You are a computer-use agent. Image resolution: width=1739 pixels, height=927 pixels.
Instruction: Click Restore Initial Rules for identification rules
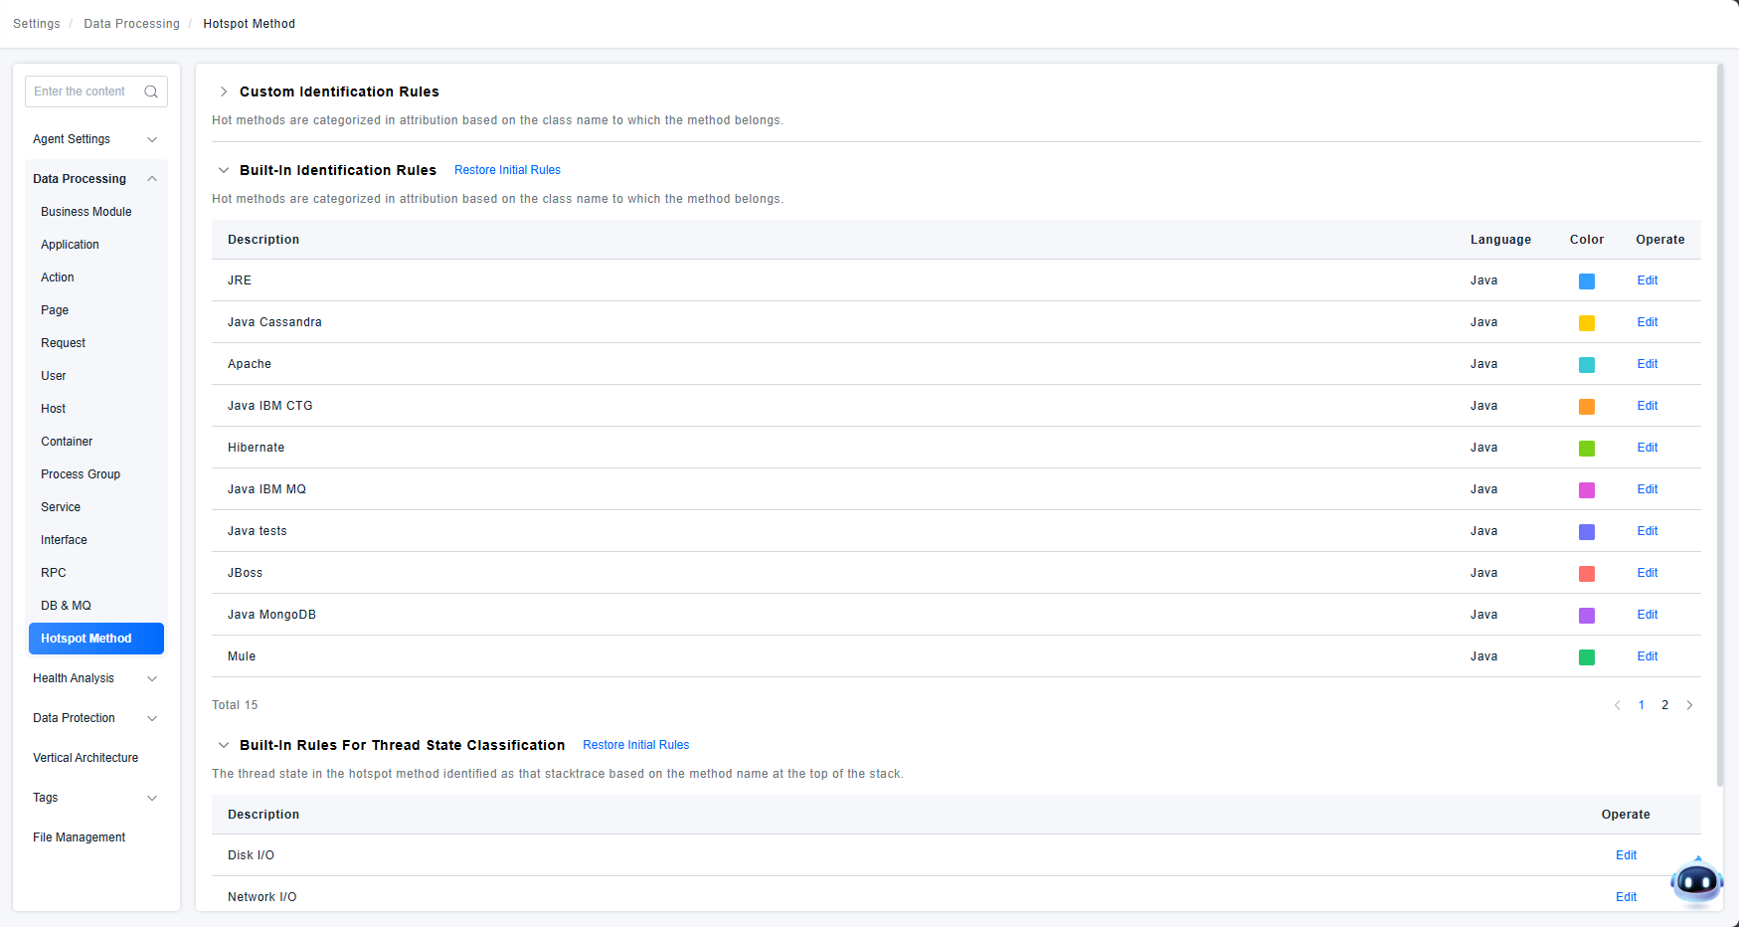(x=507, y=170)
